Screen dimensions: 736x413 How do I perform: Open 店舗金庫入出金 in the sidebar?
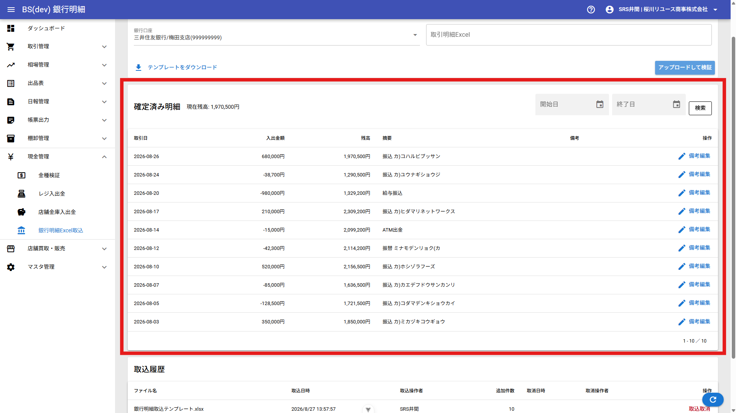pyautogui.click(x=58, y=212)
